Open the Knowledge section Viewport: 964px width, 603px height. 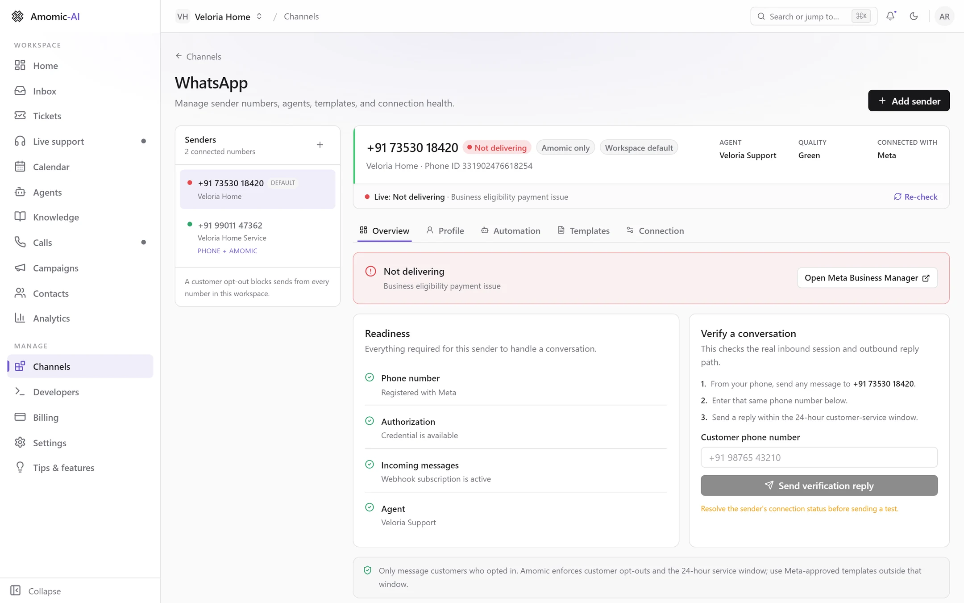(80, 217)
